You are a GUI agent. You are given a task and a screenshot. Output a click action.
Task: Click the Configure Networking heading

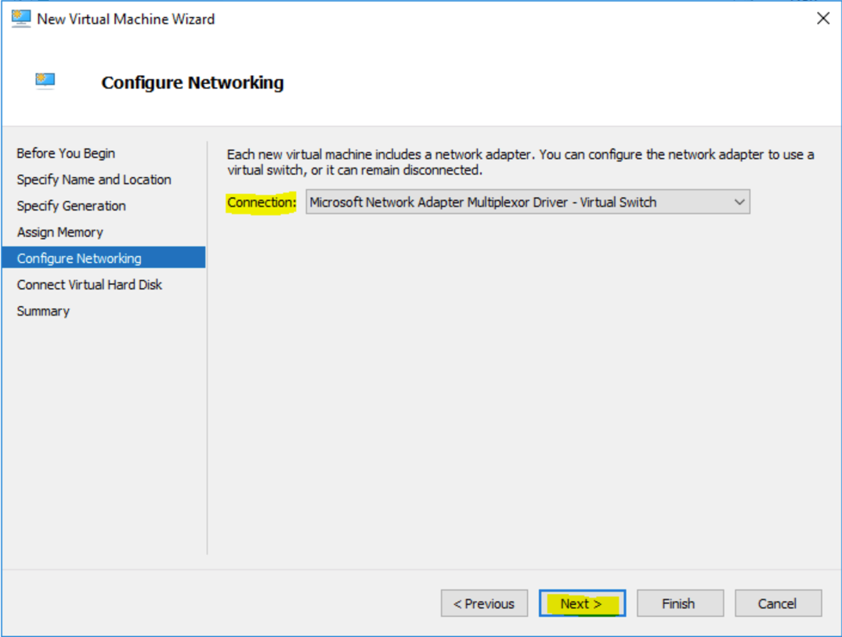193,83
